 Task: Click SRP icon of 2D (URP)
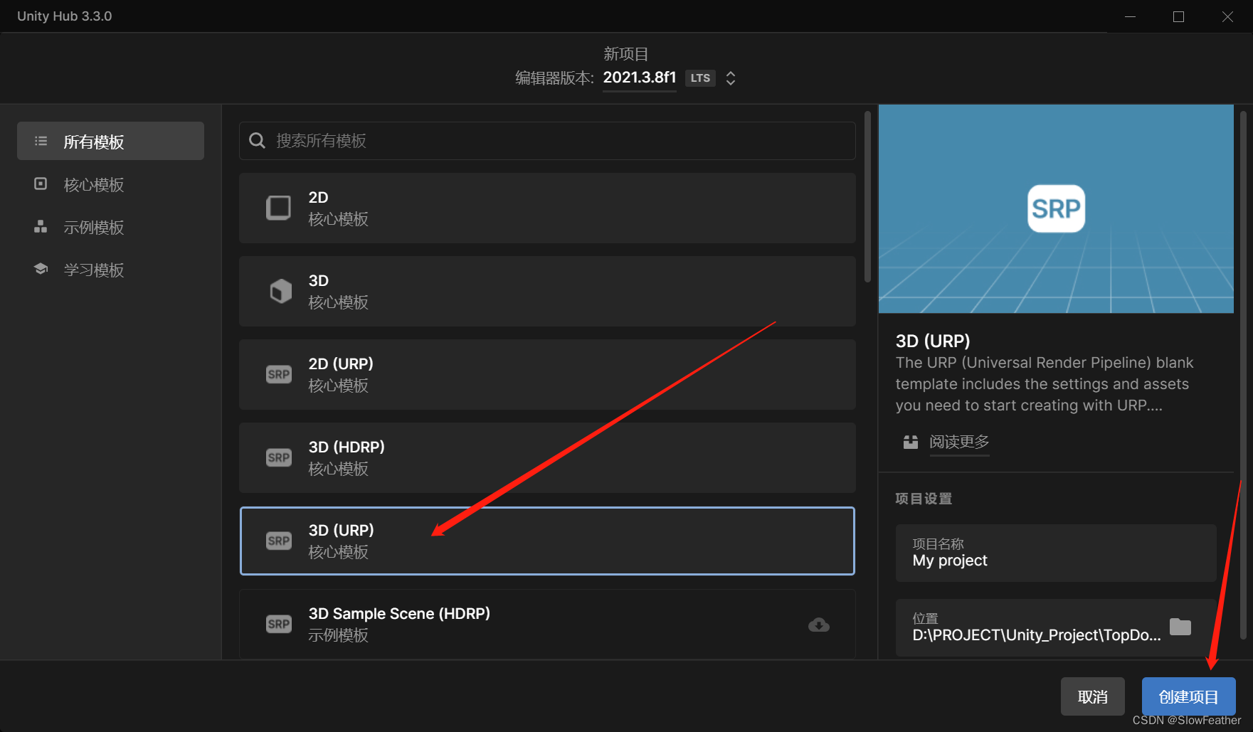pyautogui.click(x=279, y=374)
